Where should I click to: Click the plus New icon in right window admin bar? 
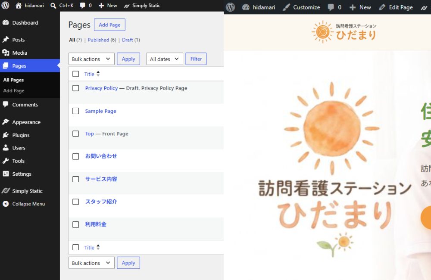[x=353, y=7]
